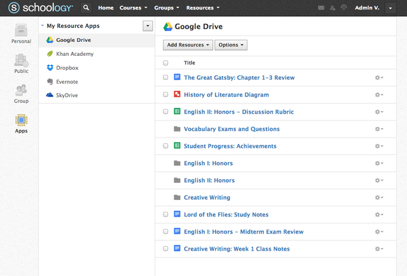Click the SkyDrive cloud icon
The height and width of the screenshot is (276, 407).
click(50, 95)
